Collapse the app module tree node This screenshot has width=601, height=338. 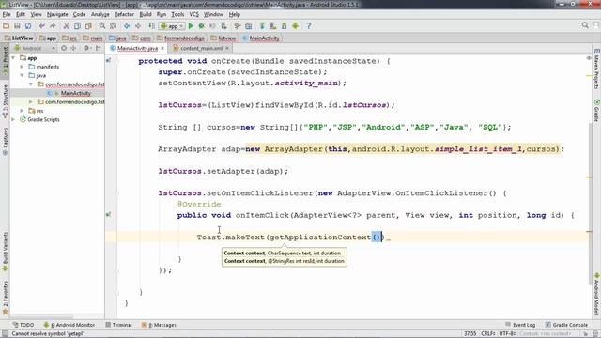(14, 58)
